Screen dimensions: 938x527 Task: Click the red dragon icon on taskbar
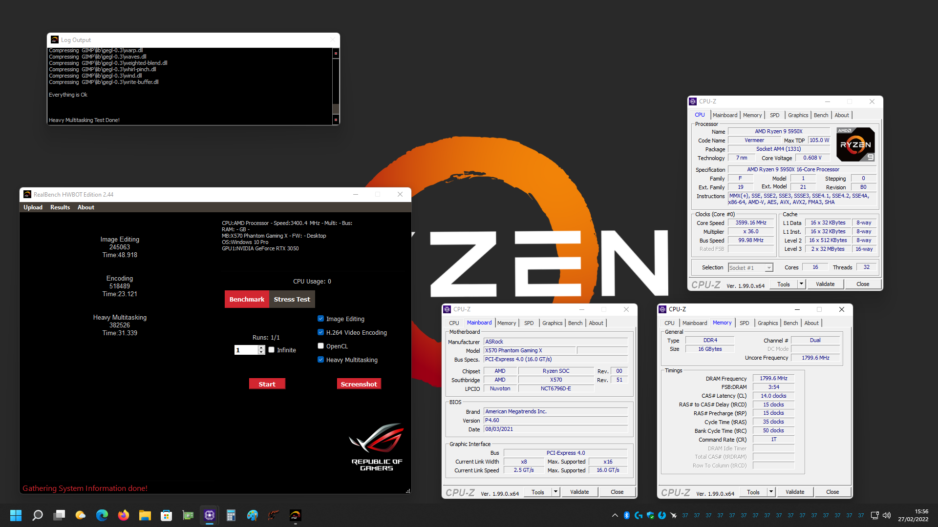pyautogui.click(x=274, y=515)
